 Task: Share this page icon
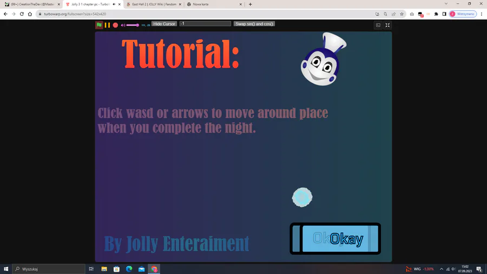pos(393,14)
